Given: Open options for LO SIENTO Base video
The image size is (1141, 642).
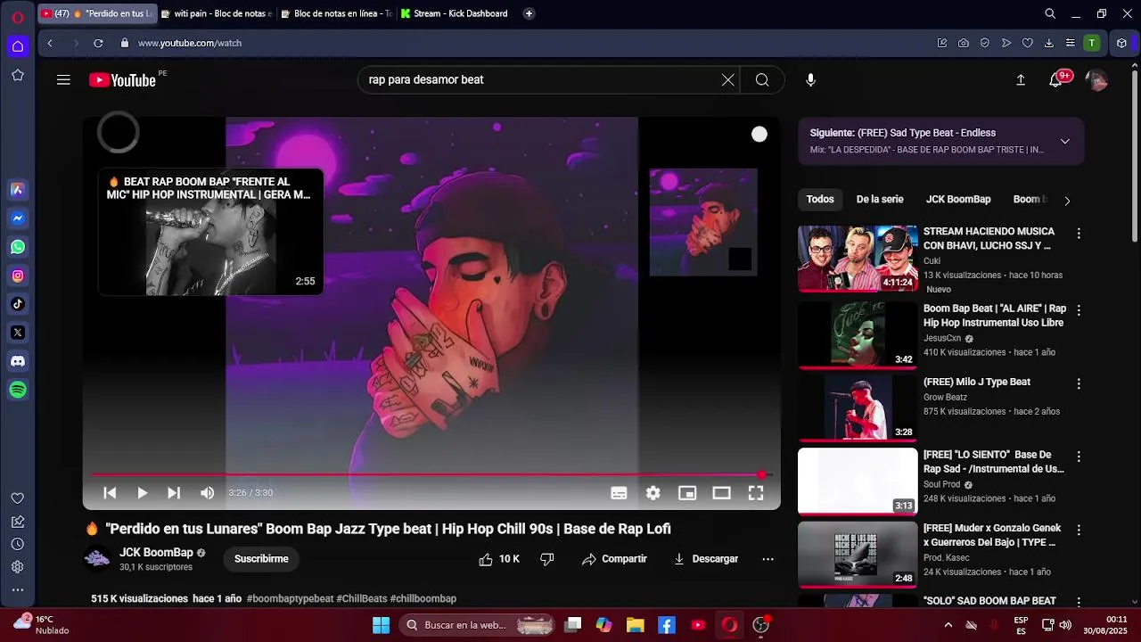Looking at the screenshot, I should [1079, 457].
